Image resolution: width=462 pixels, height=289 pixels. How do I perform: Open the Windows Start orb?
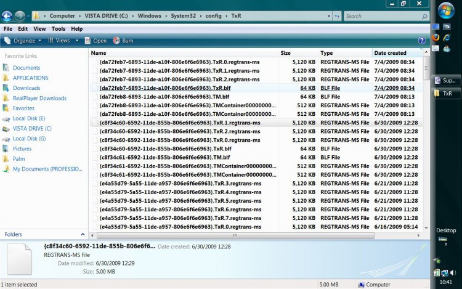click(446, 10)
